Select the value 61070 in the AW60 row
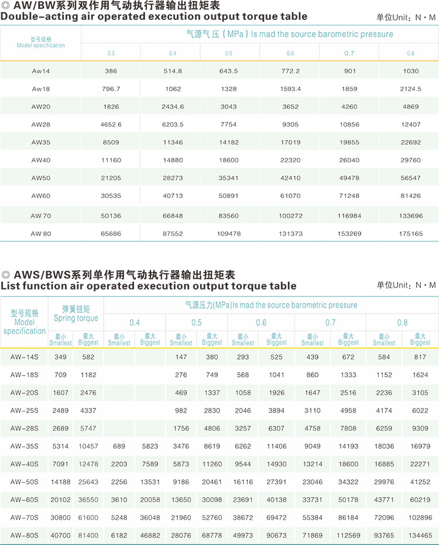439x545 pixels. click(x=290, y=195)
